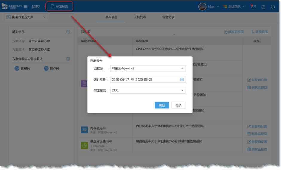
Task: Click the 操作员 role icon
Action: pos(46,69)
